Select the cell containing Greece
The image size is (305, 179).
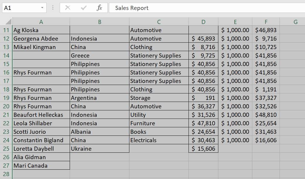tap(99, 55)
